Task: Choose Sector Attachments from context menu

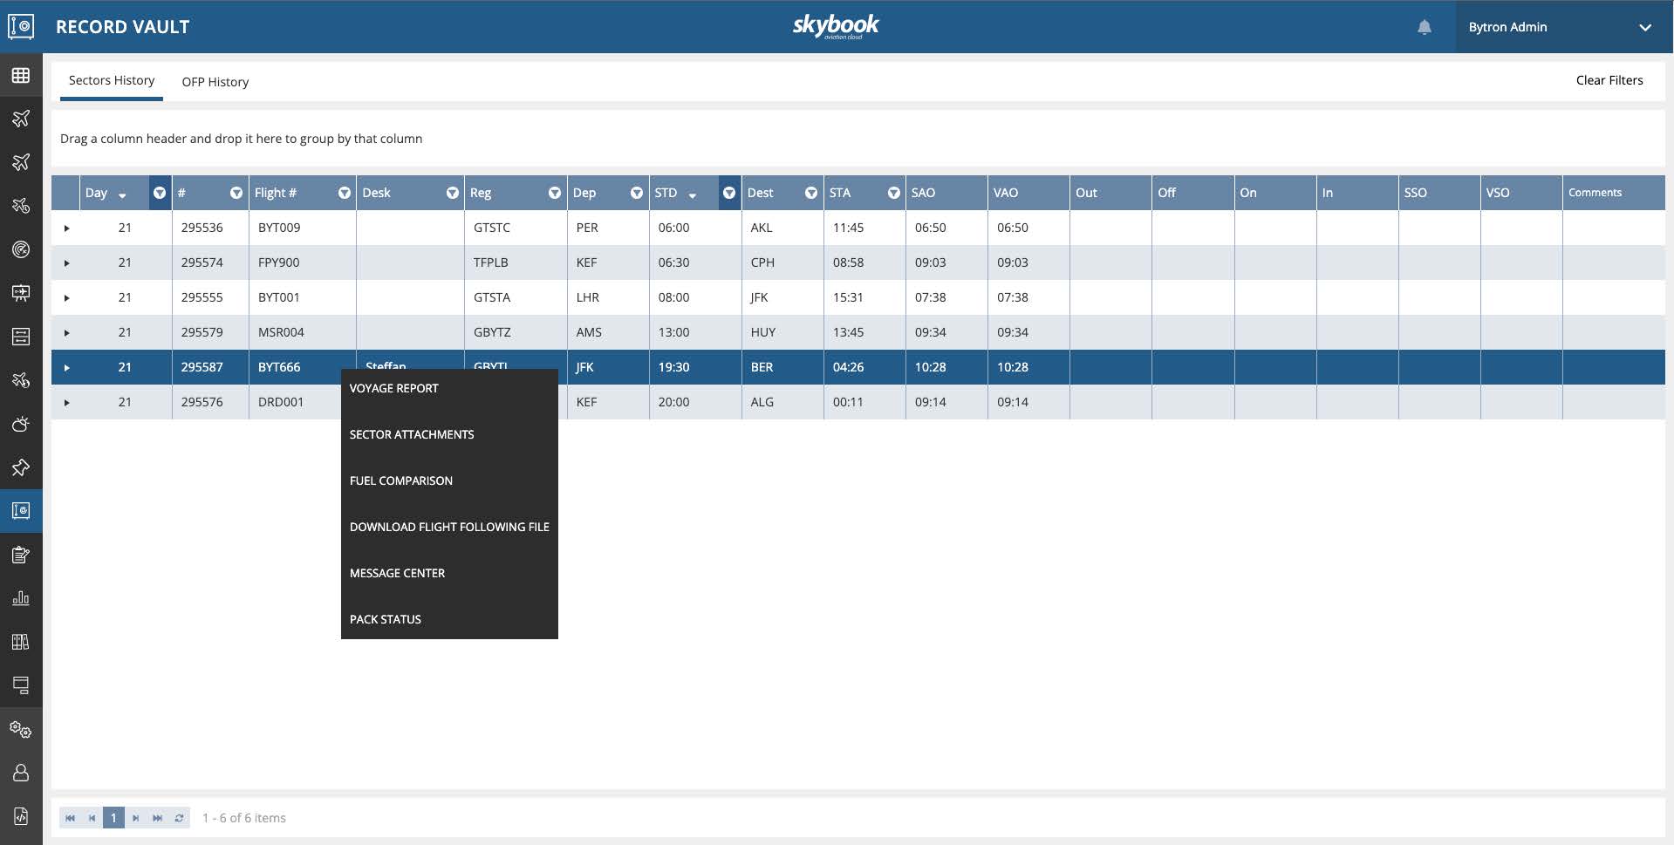Action: [449, 434]
